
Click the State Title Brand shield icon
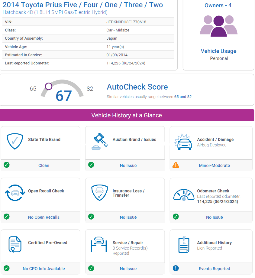click(x=15, y=141)
